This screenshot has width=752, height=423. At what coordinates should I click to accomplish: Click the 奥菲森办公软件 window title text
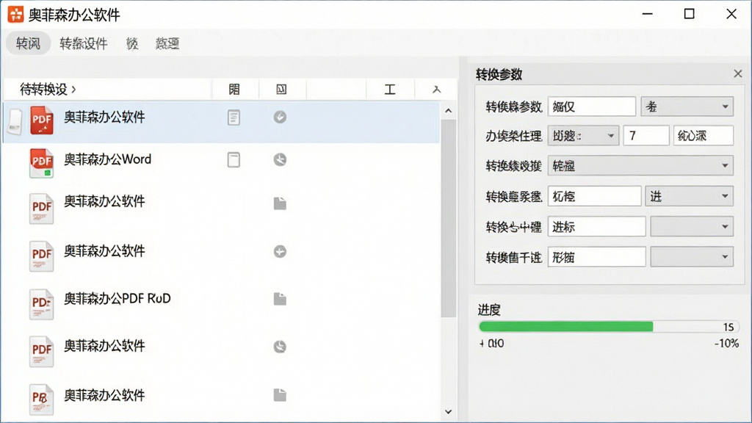coord(74,15)
